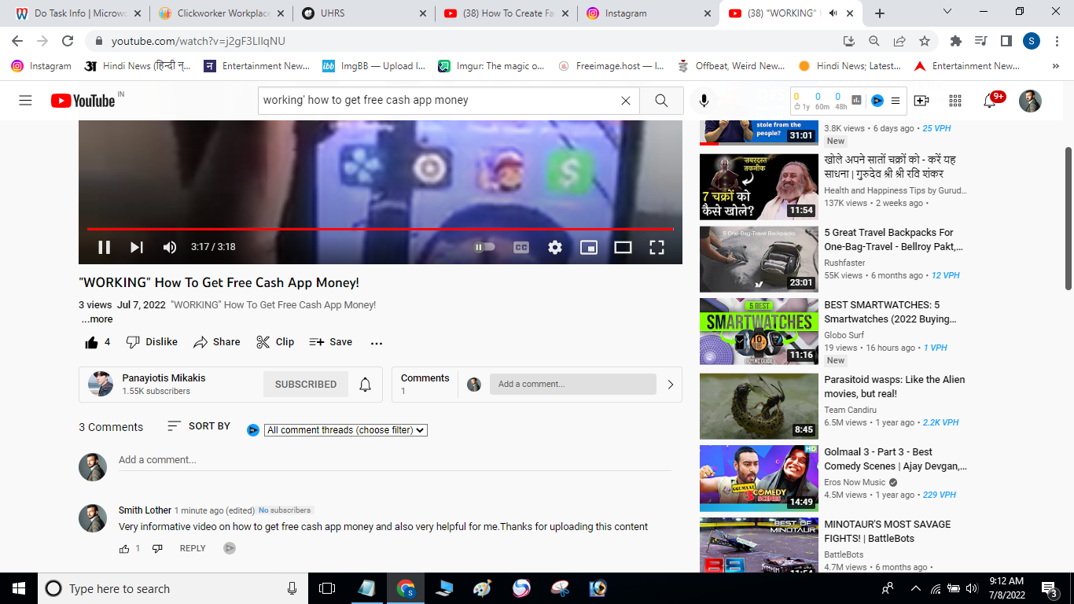Viewport: 1074px width, 604px height.
Task: Run search with magnifier button
Action: pyautogui.click(x=661, y=101)
